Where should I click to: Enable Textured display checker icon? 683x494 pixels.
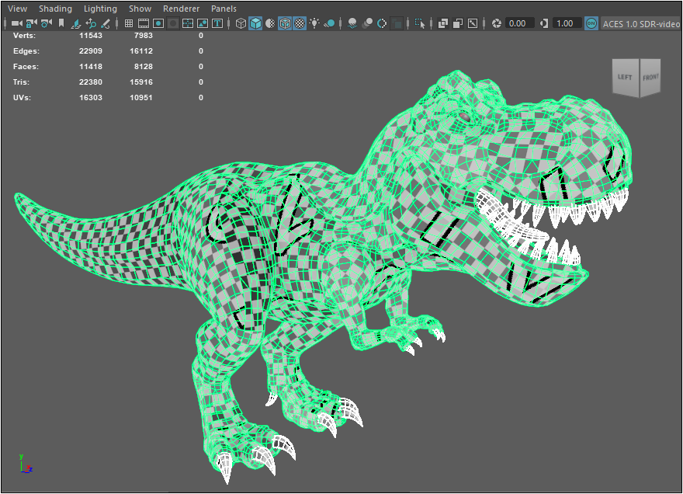click(x=300, y=24)
